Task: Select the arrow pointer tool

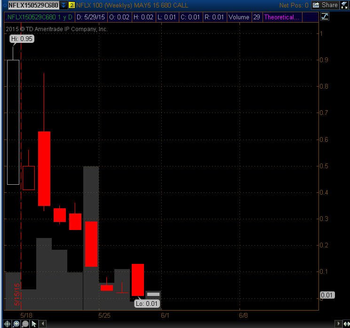Action: [x=34, y=324]
